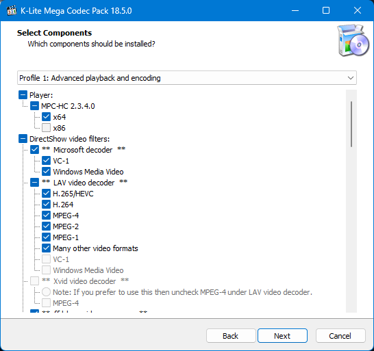Check the Xvid video decoder checkbox
Image resolution: width=374 pixels, height=351 pixels.
point(34,281)
